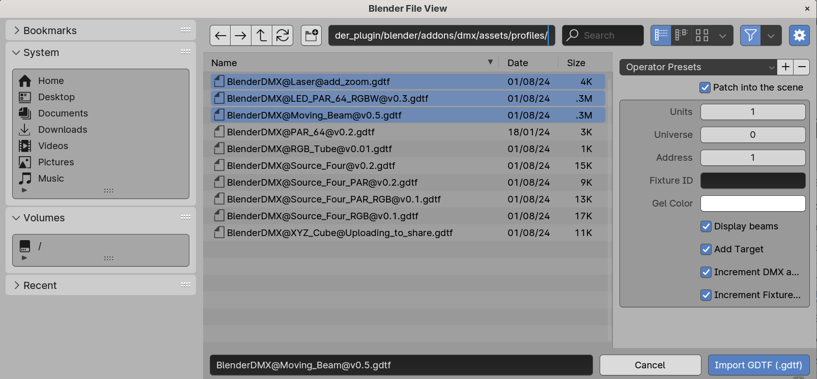Click the Units value field
Image resolution: width=817 pixels, height=379 pixels.
pyautogui.click(x=753, y=112)
